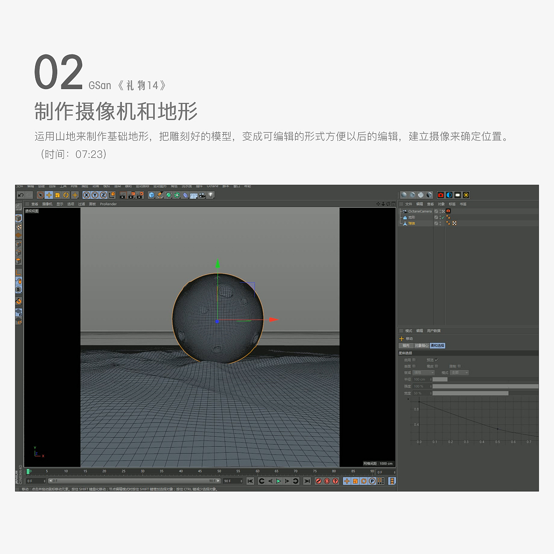Screen dimensions: 554x554
Task: Click the 宽度 50 % slider
Action: point(486,393)
